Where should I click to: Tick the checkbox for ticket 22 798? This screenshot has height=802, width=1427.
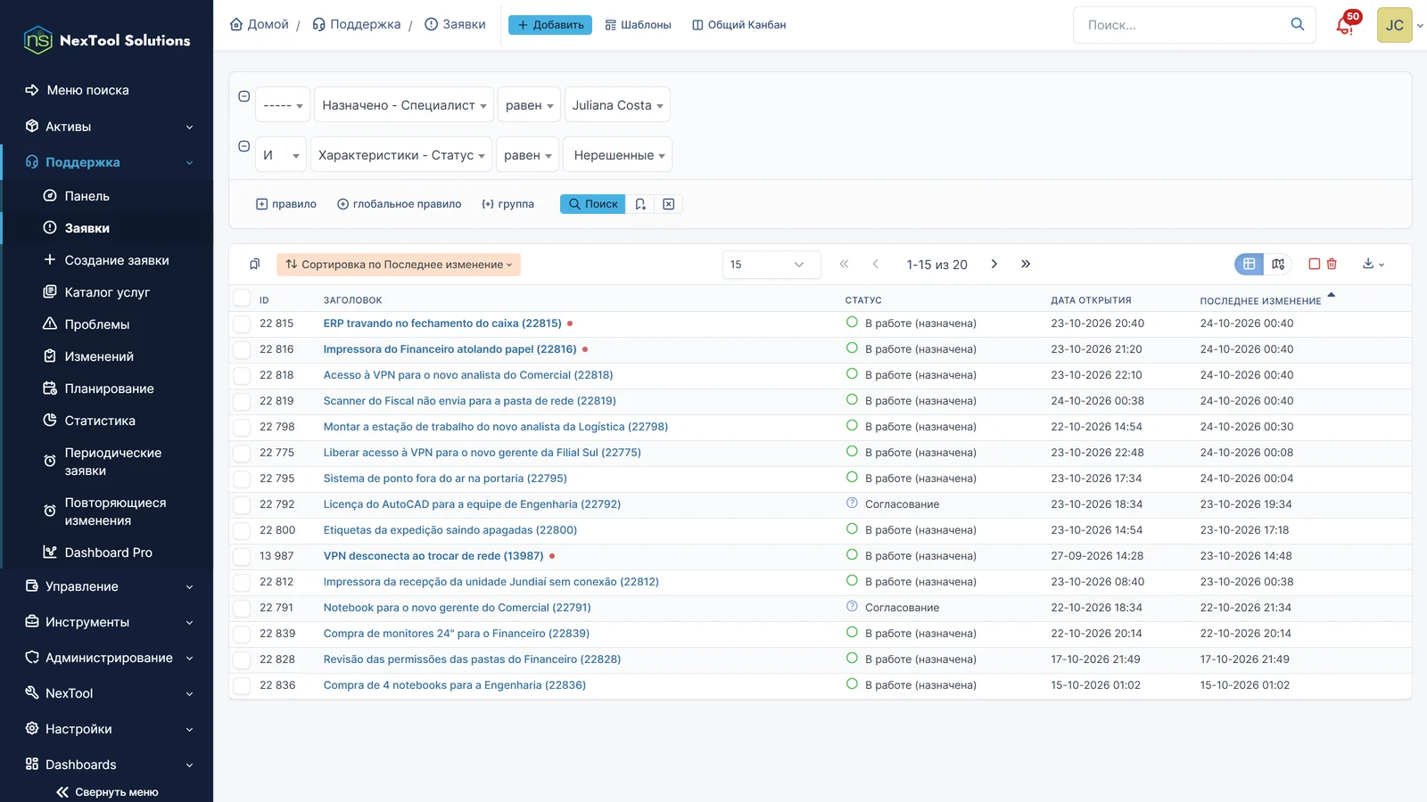click(x=242, y=428)
